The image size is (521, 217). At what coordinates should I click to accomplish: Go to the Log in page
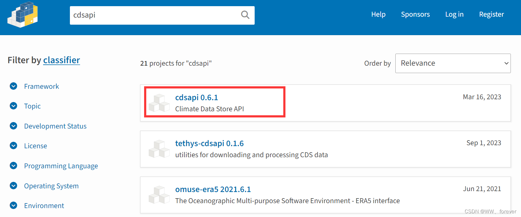coord(454,14)
